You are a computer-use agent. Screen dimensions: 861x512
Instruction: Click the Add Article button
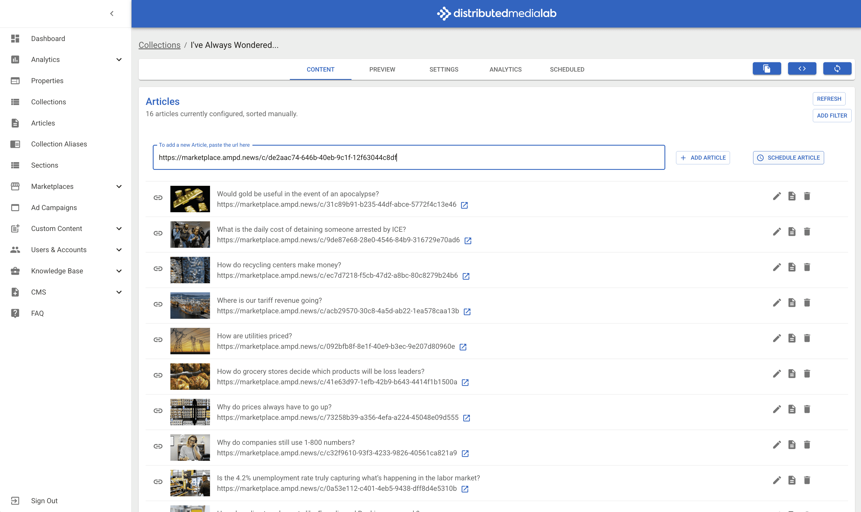click(703, 158)
